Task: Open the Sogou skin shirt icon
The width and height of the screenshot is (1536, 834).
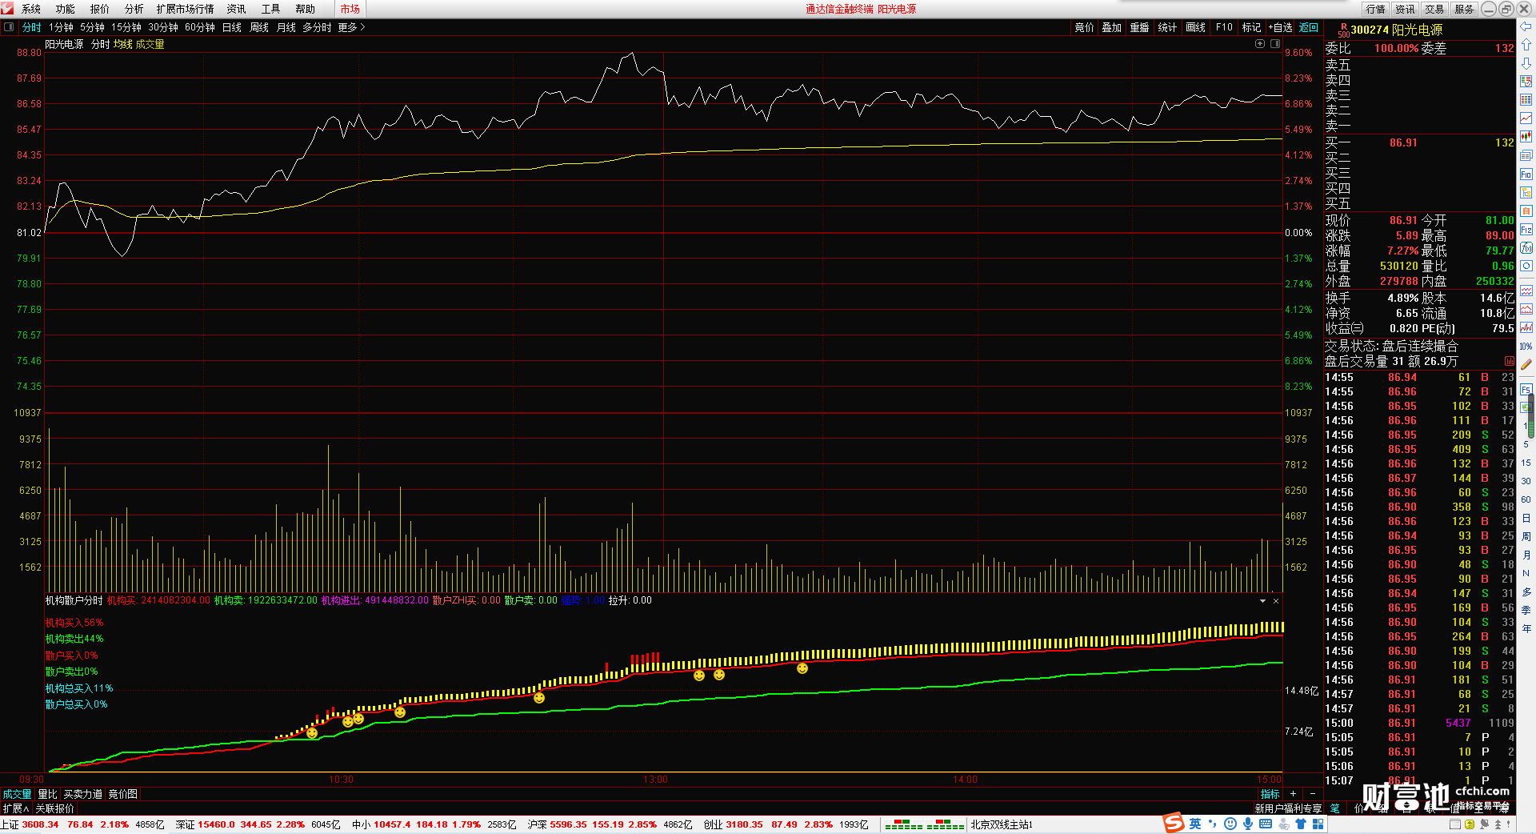Action: (x=1301, y=824)
